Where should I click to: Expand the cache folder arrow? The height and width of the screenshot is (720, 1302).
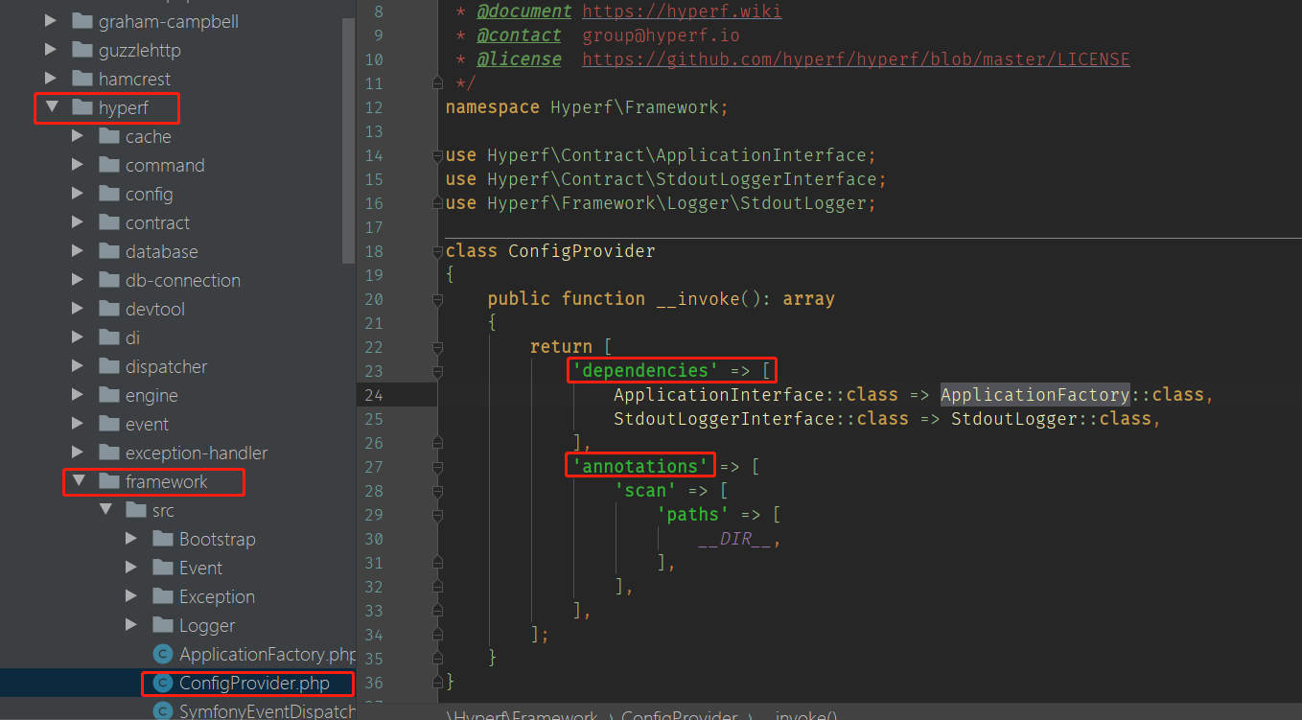click(x=78, y=136)
